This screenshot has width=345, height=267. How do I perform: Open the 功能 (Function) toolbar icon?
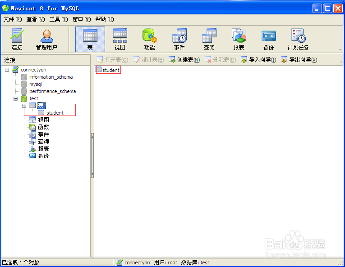[x=149, y=40]
